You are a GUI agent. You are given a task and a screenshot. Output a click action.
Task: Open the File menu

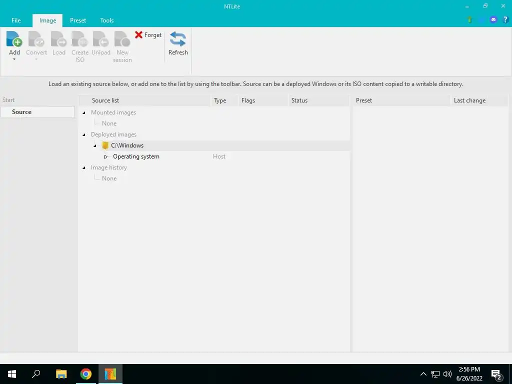pyautogui.click(x=16, y=20)
